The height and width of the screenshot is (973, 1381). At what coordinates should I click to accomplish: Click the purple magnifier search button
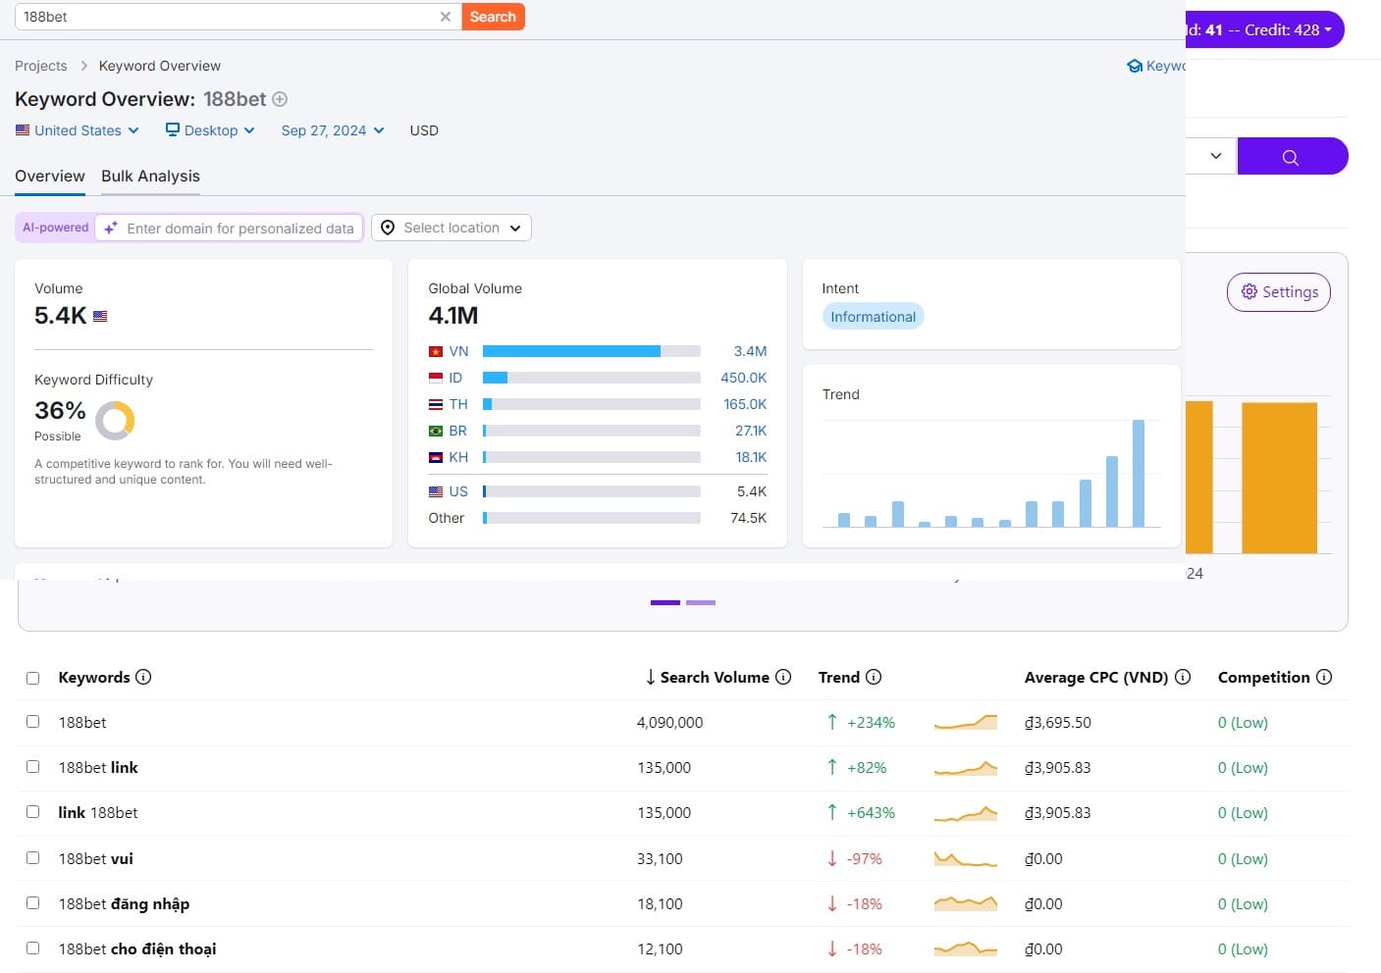[x=1292, y=156]
